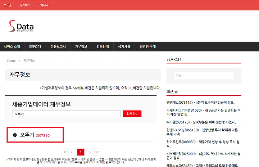259x167 pixels.
Task: Open 구매내역 in the top bar
Action: [44, 5]
